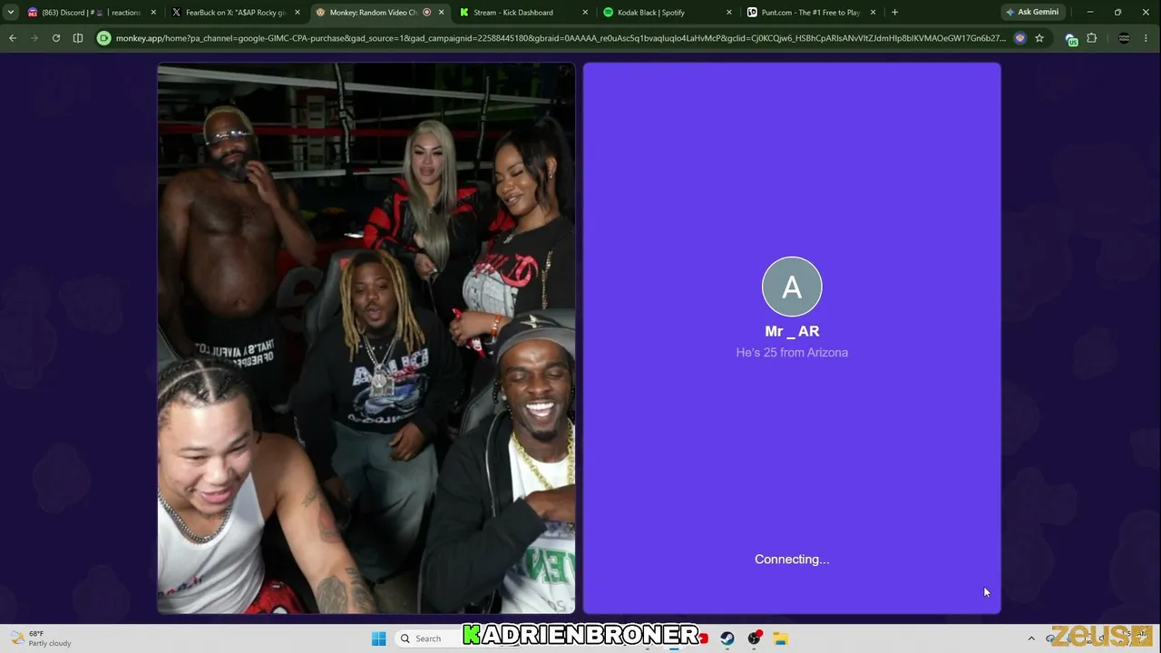Expand the tab search dropdown
Screen dimensions: 1161x653
[x=11, y=13]
